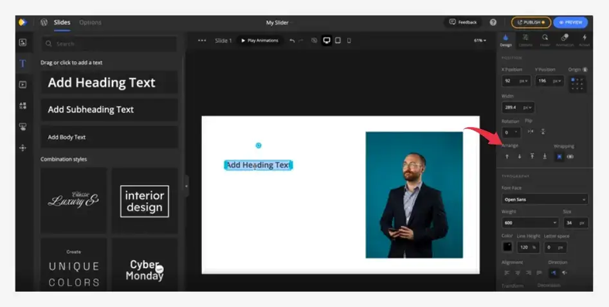Select desktop device view toggle

pyautogui.click(x=327, y=40)
